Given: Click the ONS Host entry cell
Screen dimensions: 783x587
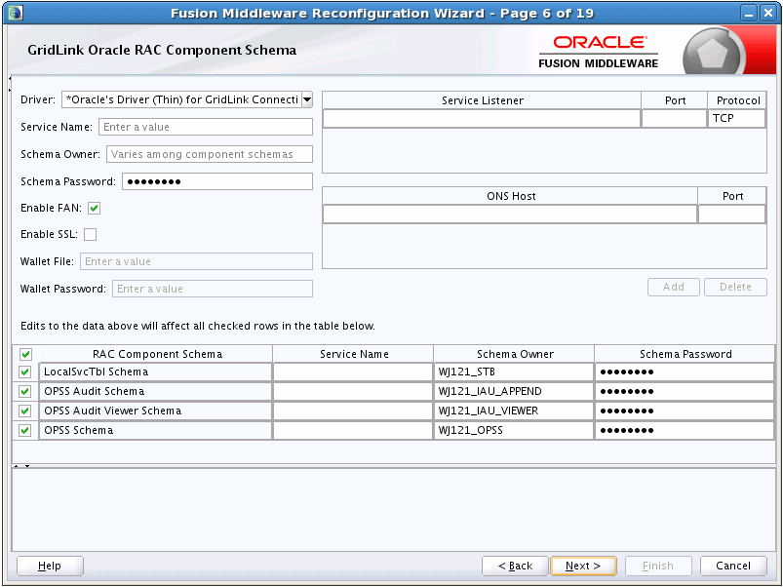Looking at the screenshot, I should [x=510, y=214].
